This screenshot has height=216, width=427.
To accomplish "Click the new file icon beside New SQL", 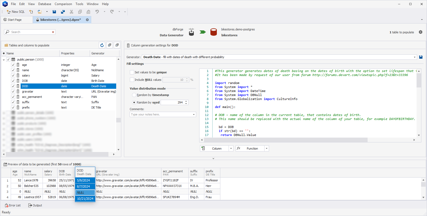I will (31, 12).
